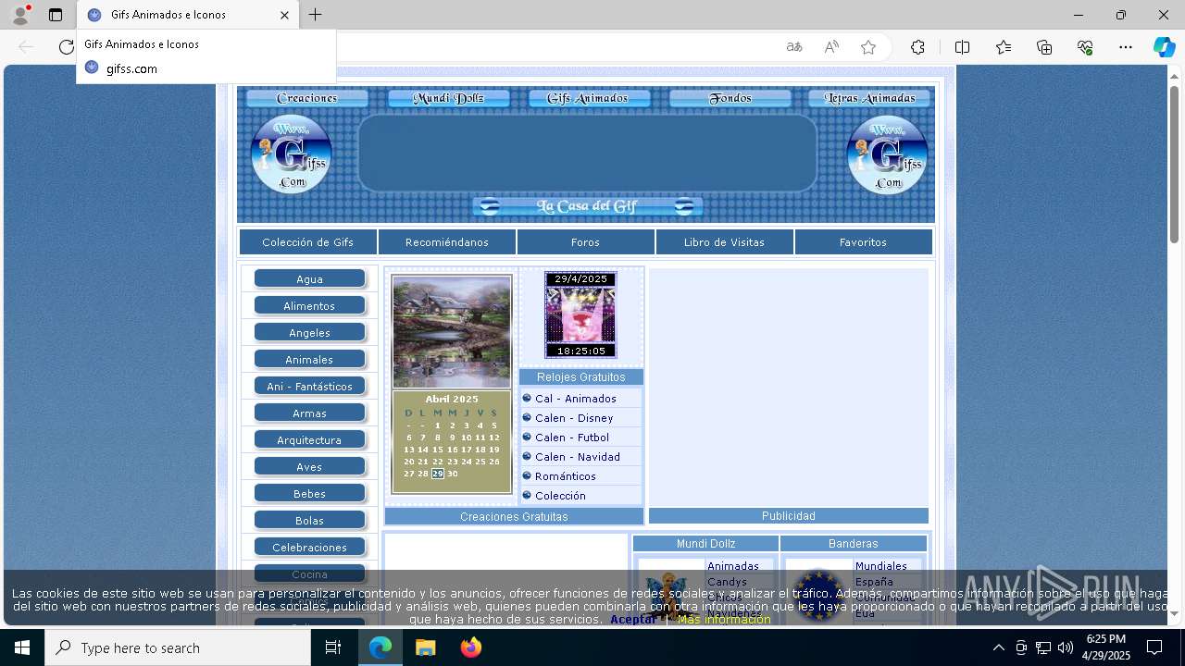The image size is (1185, 666).
Task: Open the Extensions puzzle icon
Action: point(917,47)
